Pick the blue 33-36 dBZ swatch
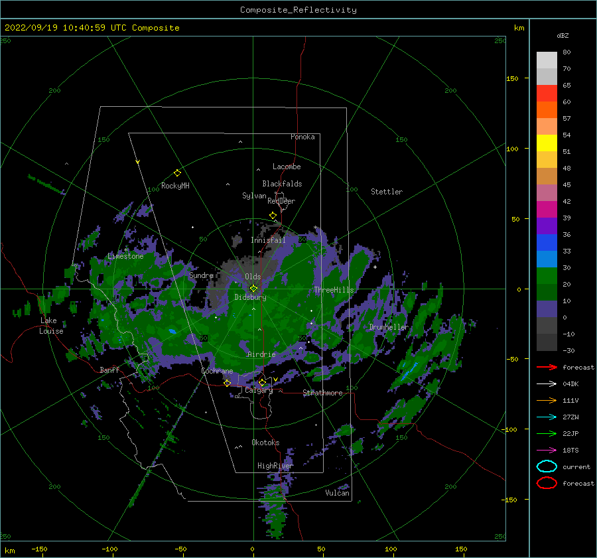Image resolution: width=597 pixels, height=558 pixels. [547, 243]
